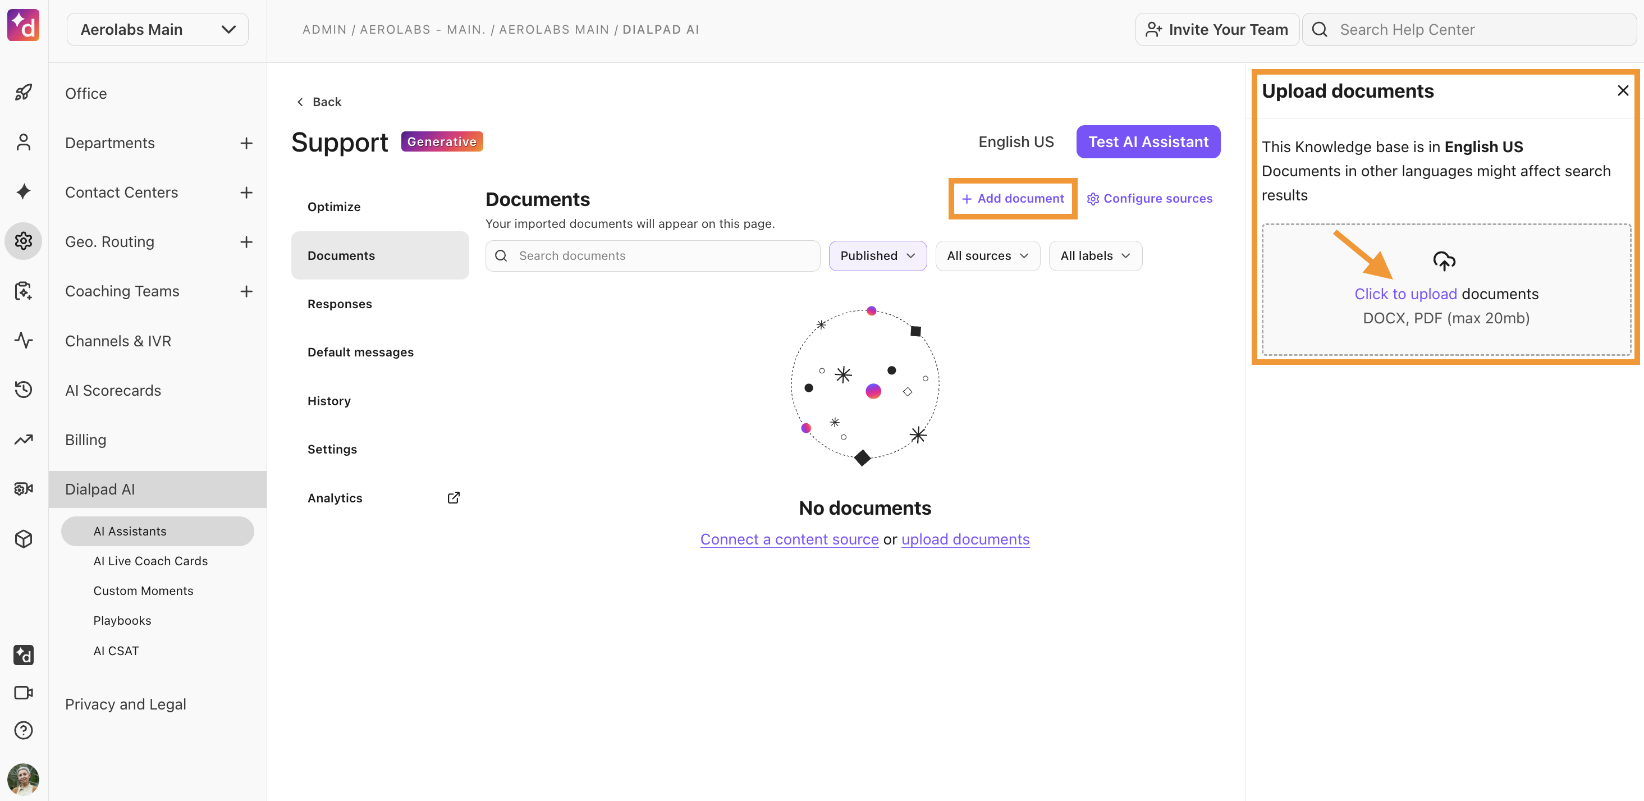Screen dimensions: 1644x801
Task: Expand the Published status filter
Action: (877, 255)
